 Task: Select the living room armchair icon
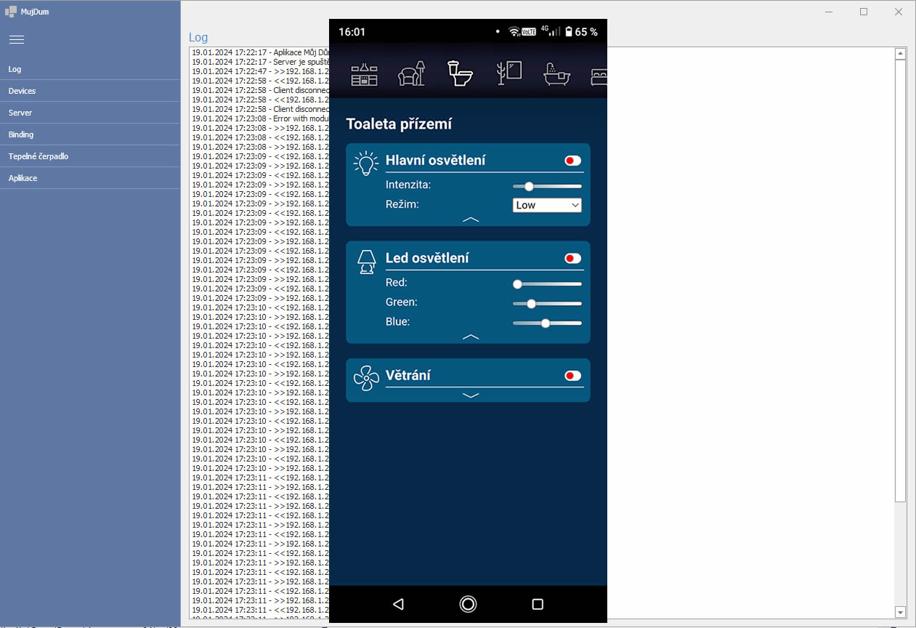point(411,74)
